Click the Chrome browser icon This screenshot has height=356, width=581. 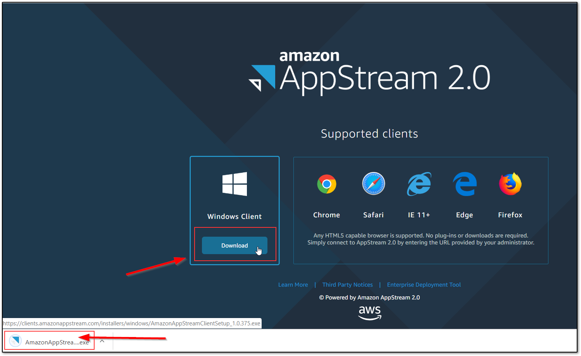coord(326,184)
